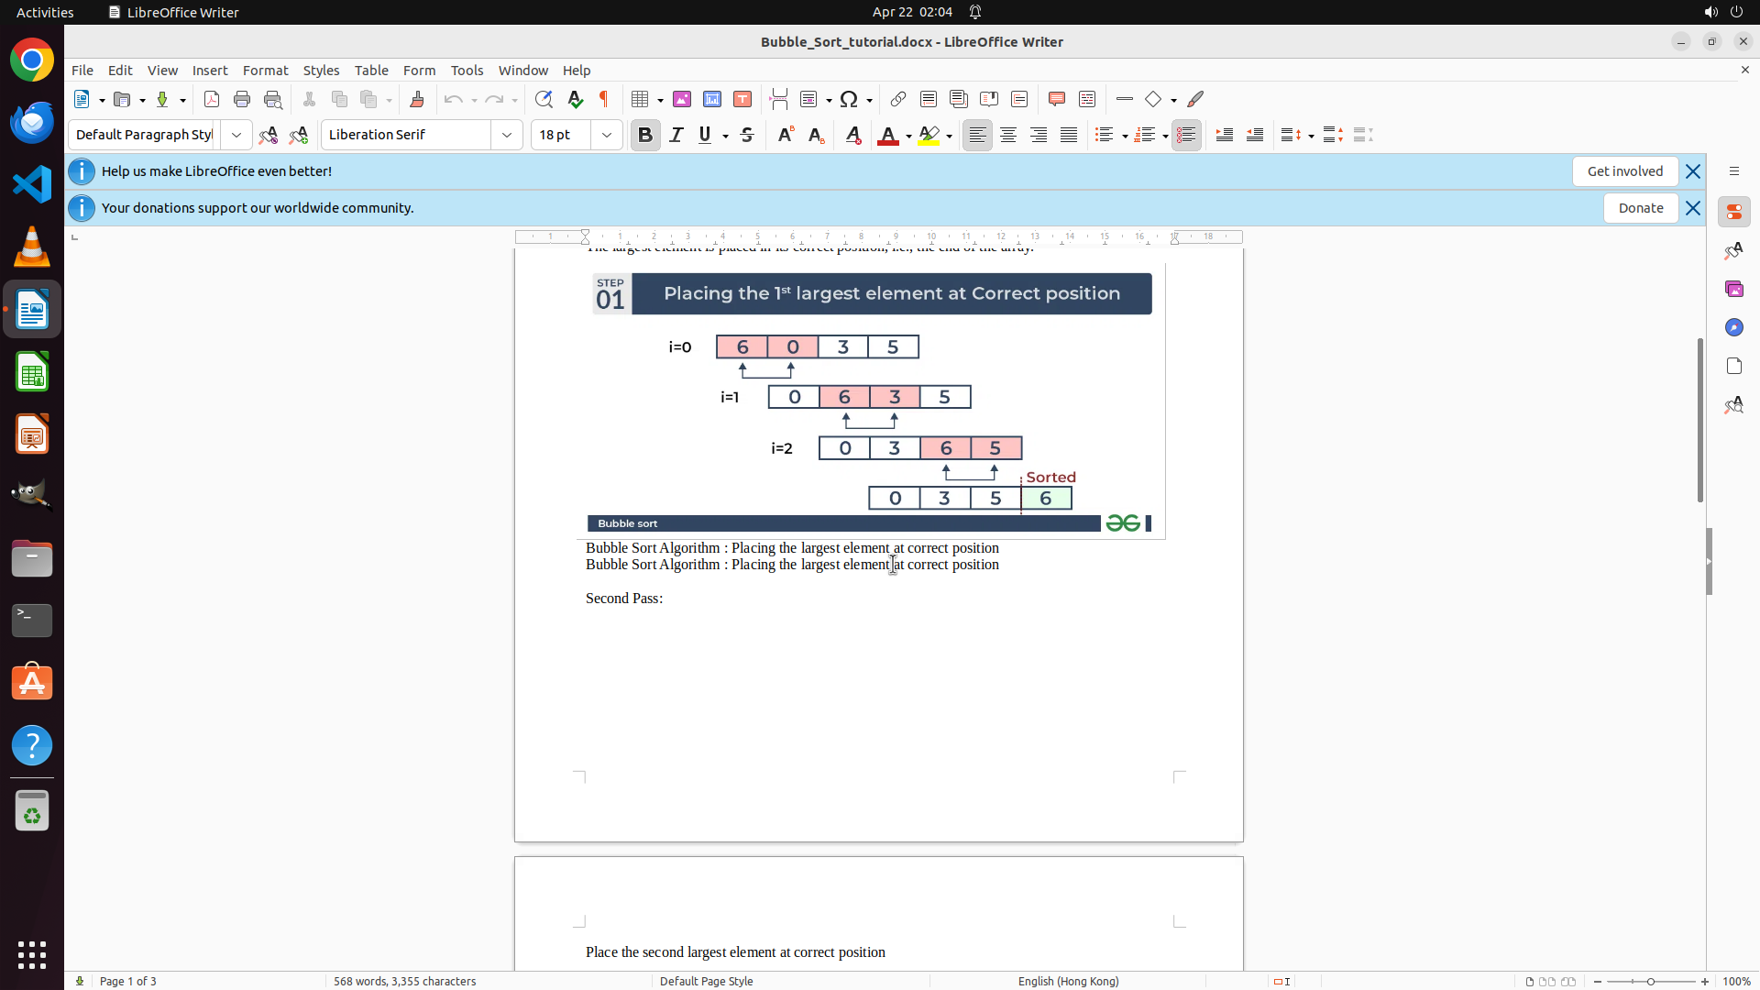The height and width of the screenshot is (990, 1760).
Task: Click Clone Formatting paintbrush icon
Action: (417, 99)
